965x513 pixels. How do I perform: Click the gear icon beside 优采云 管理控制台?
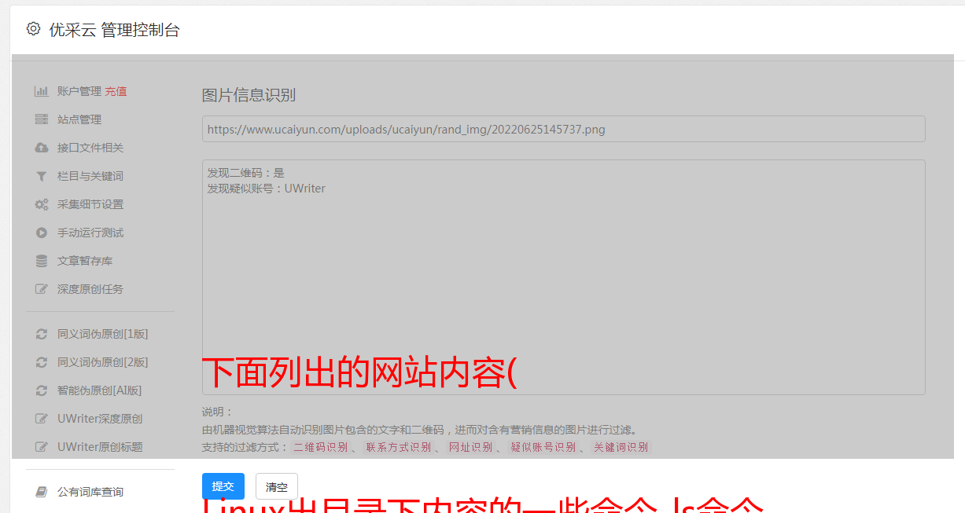pos(33,29)
